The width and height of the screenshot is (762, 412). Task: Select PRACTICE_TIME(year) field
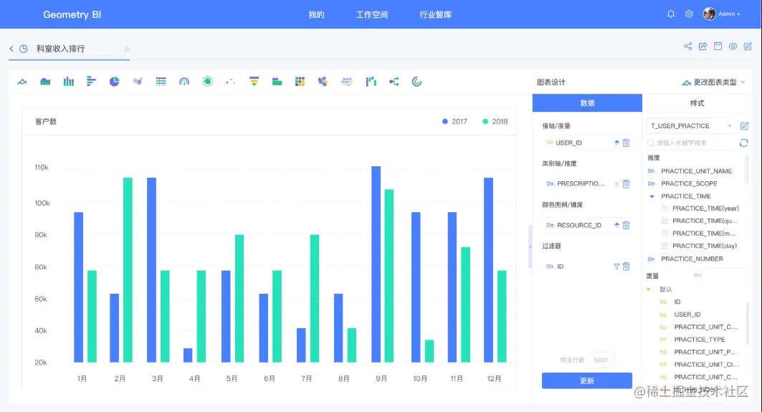[x=705, y=209]
